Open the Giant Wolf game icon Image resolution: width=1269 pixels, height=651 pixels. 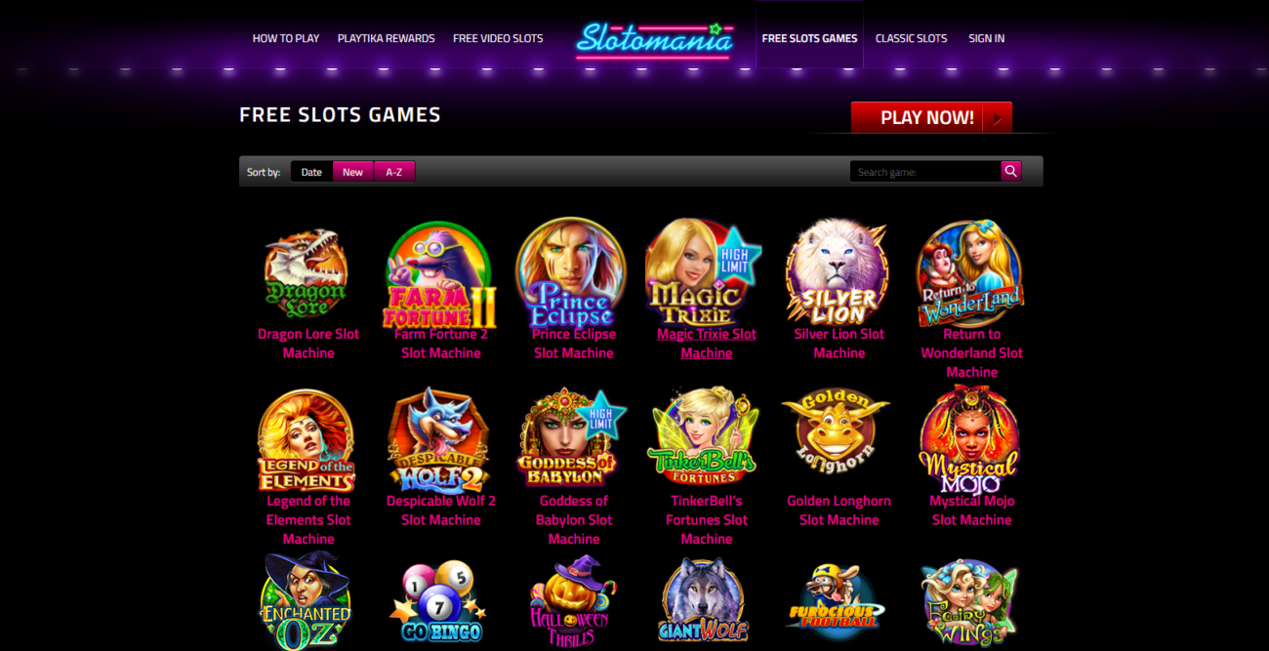[705, 600]
